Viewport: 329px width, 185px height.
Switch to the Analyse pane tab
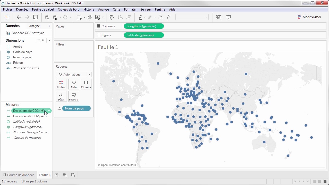tap(34, 26)
